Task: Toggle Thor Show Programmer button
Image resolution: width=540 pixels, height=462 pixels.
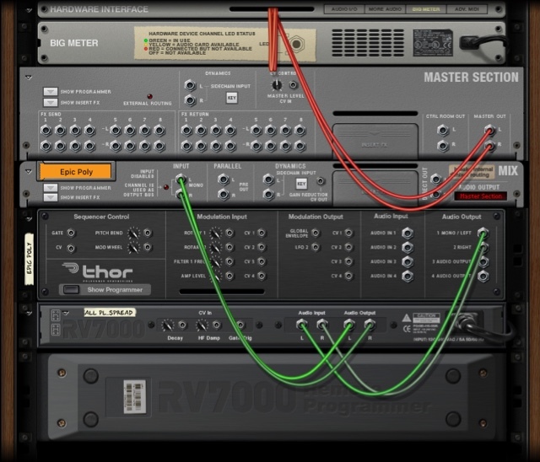Action: click(71, 290)
